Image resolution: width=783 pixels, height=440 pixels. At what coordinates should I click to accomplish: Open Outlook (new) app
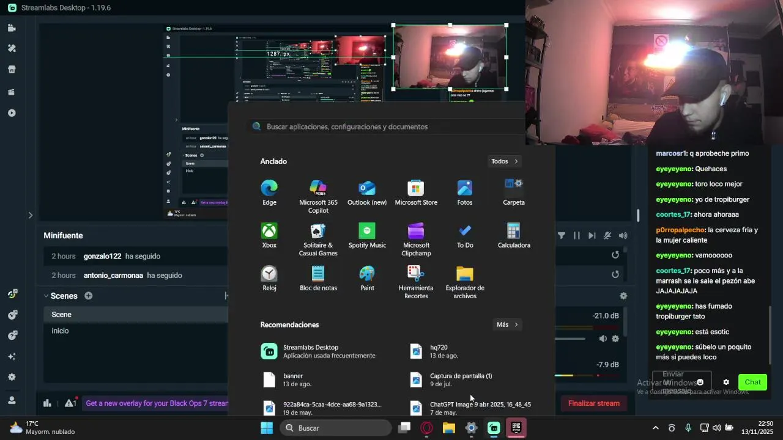[x=367, y=193]
